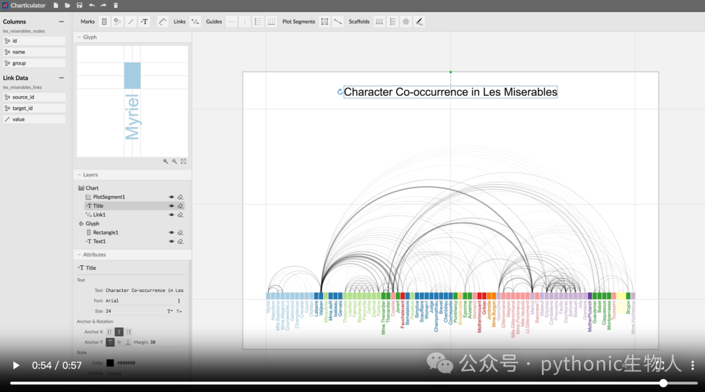
Task: Select the Data Axis tool
Action: tap(163, 22)
